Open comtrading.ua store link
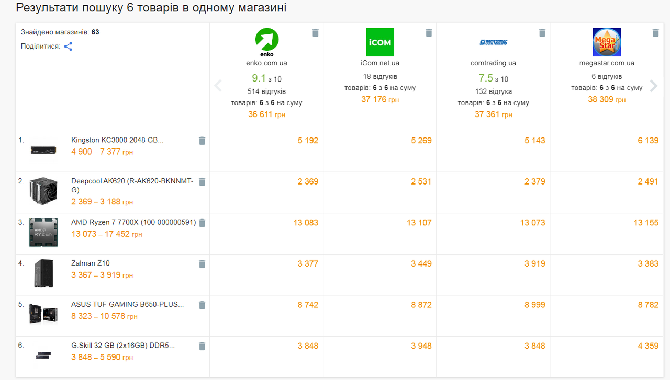 pyautogui.click(x=494, y=63)
